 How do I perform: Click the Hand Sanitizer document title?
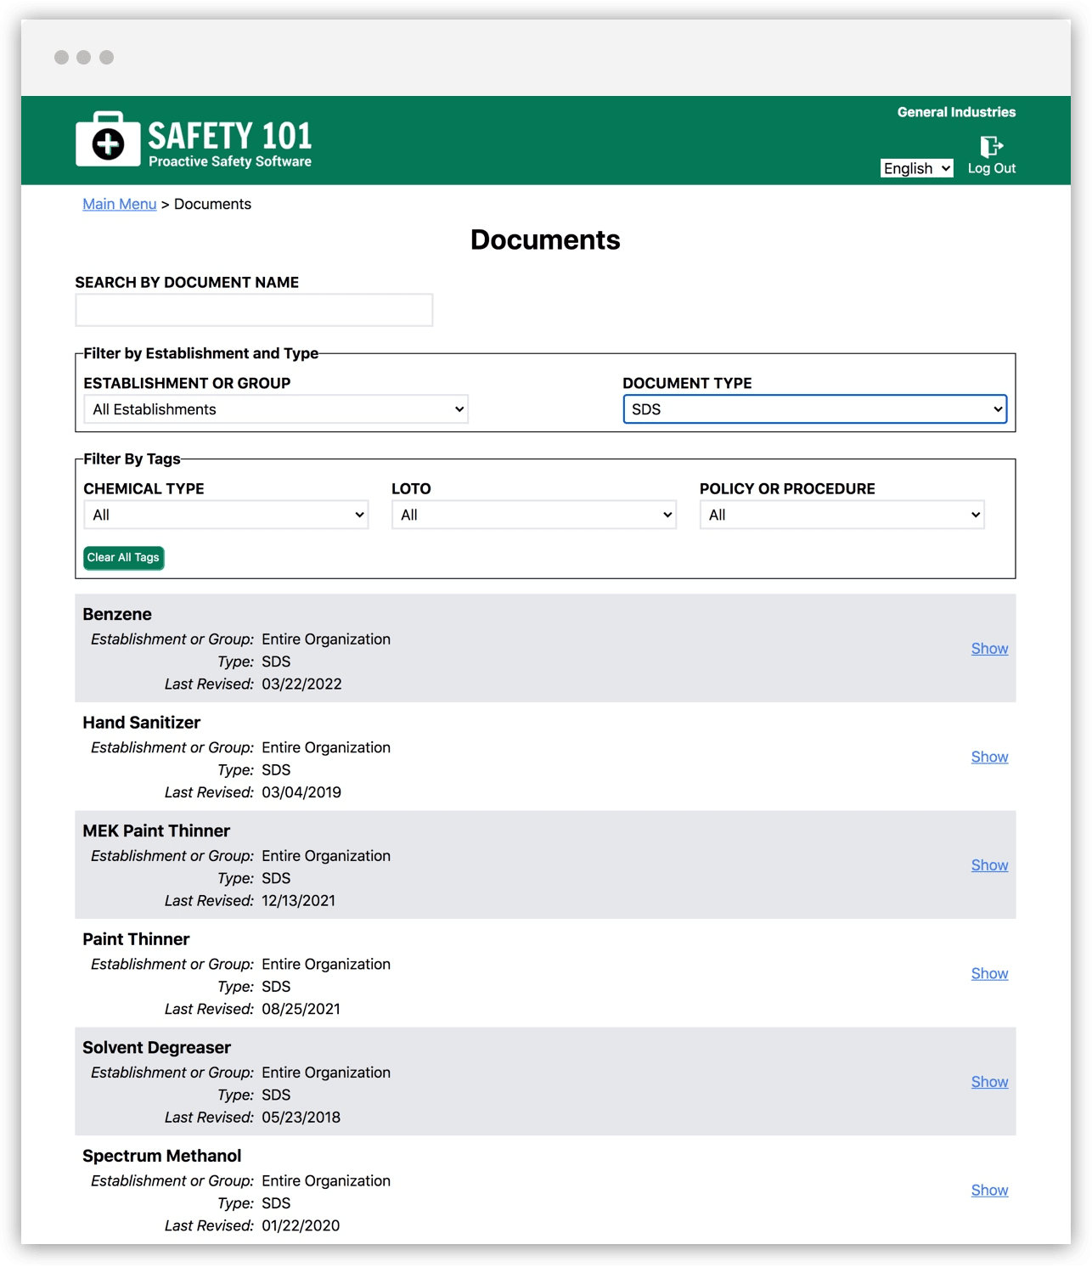click(x=142, y=723)
